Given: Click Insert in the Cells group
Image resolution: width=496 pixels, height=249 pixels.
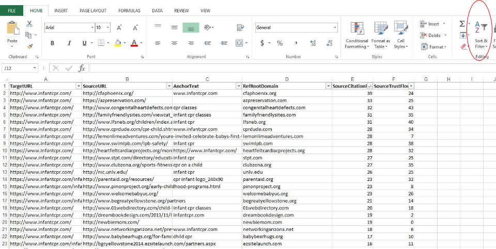Looking at the screenshot, I should pyautogui.click(x=432, y=24).
